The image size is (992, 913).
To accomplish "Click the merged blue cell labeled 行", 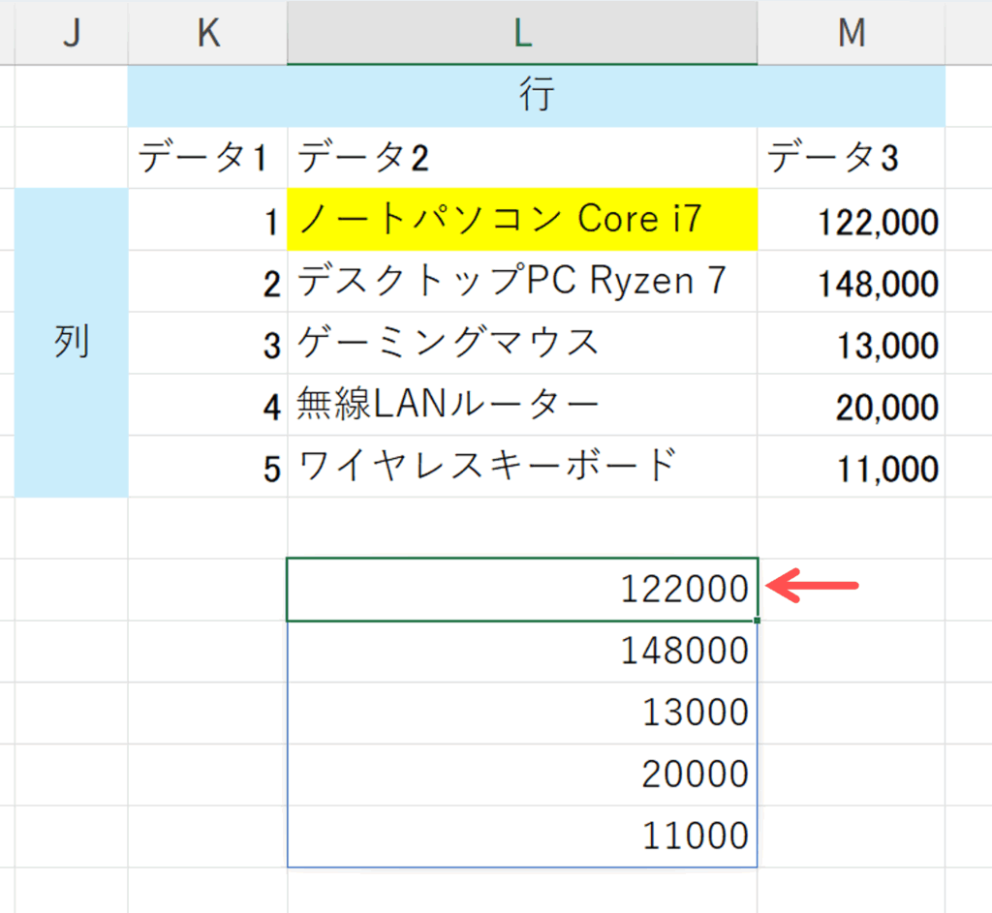I will coord(536,96).
